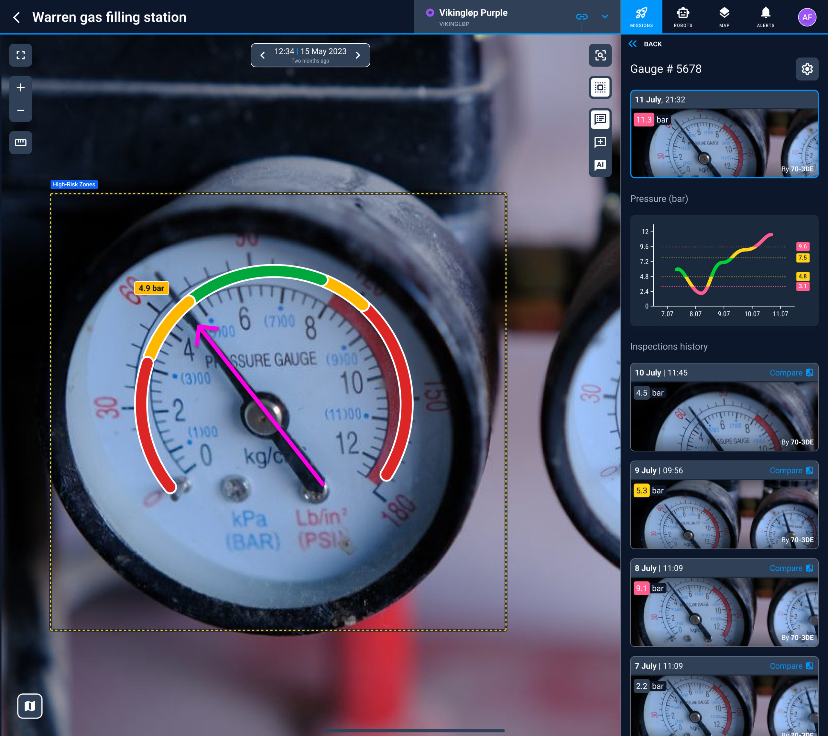Click the 8.07 date tick on chart
Viewport: 828px width, 736px height.
coord(695,314)
